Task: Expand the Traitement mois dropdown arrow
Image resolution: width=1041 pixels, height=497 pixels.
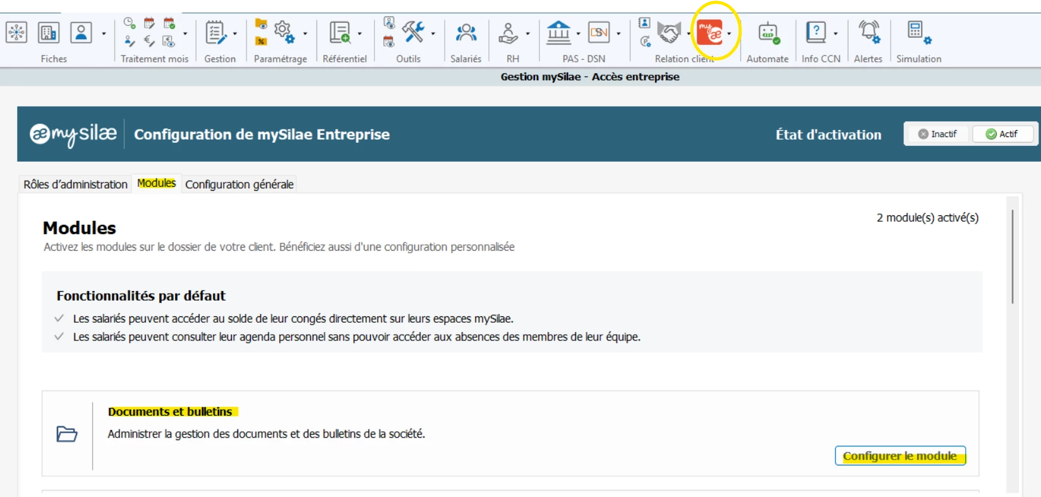Action: point(185,33)
